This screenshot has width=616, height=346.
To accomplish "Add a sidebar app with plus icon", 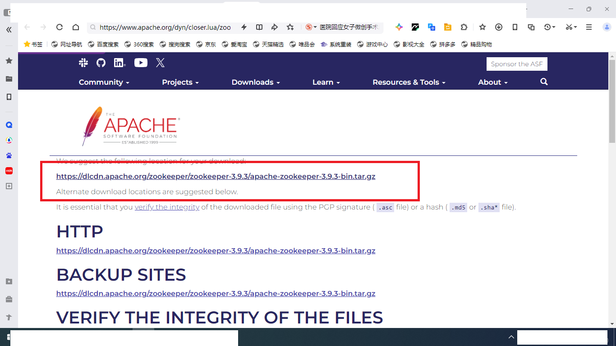I will [x=9, y=186].
